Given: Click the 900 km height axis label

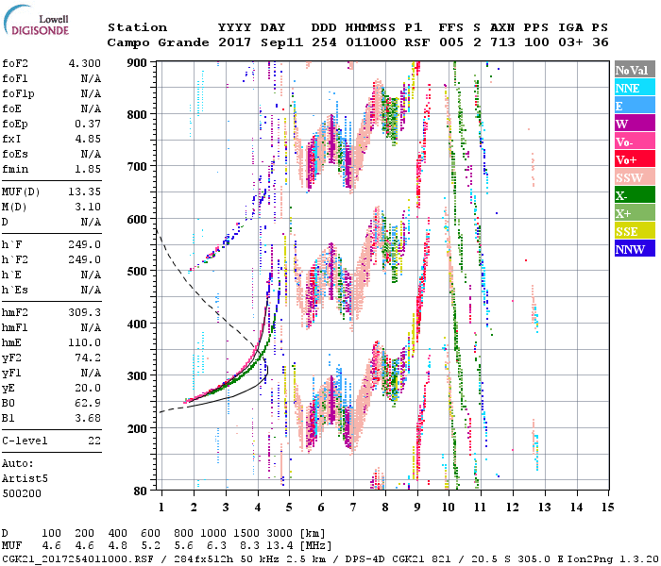Looking at the screenshot, I should coord(137,63).
